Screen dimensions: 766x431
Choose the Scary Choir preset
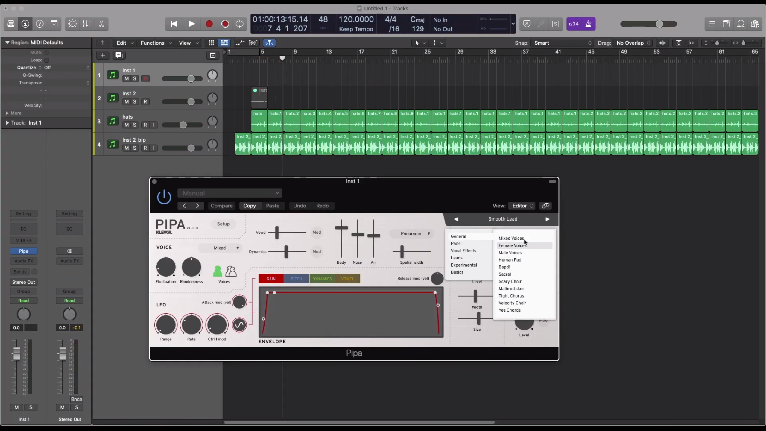pyautogui.click(x=510, y=281)
